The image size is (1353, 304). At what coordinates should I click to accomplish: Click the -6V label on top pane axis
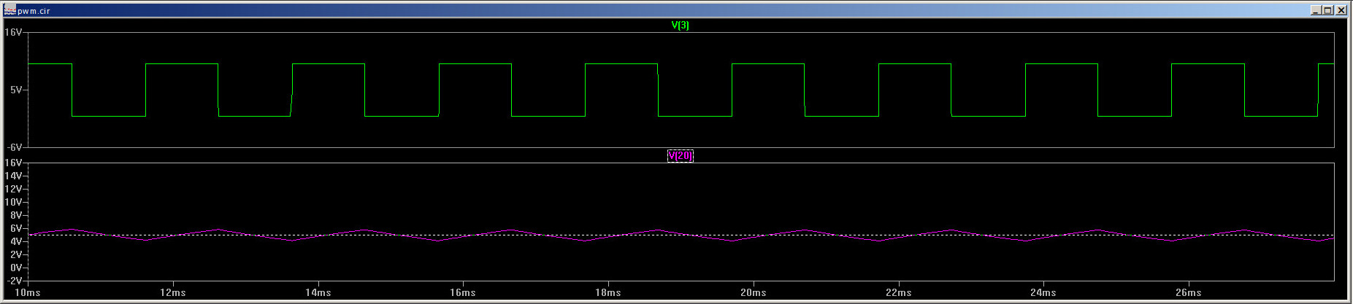point(14,147)
